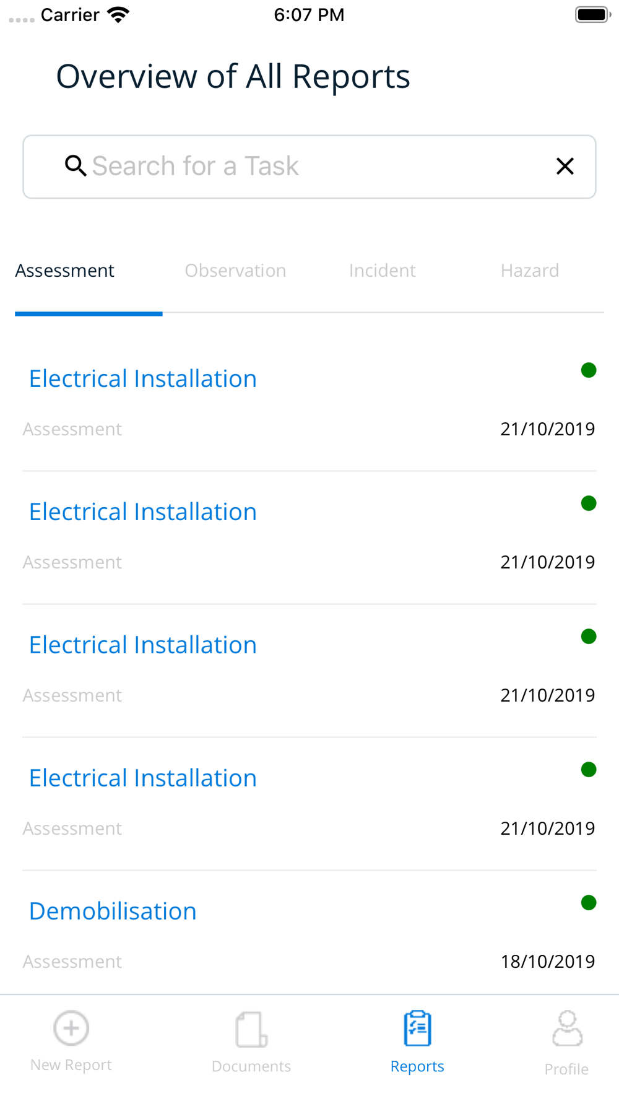Select the Assessment tab
619x1101 pixels.
[65, 271]
